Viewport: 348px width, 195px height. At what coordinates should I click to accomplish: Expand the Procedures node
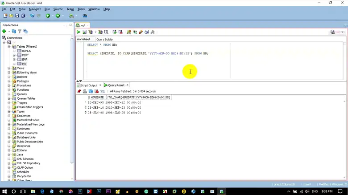9,85
